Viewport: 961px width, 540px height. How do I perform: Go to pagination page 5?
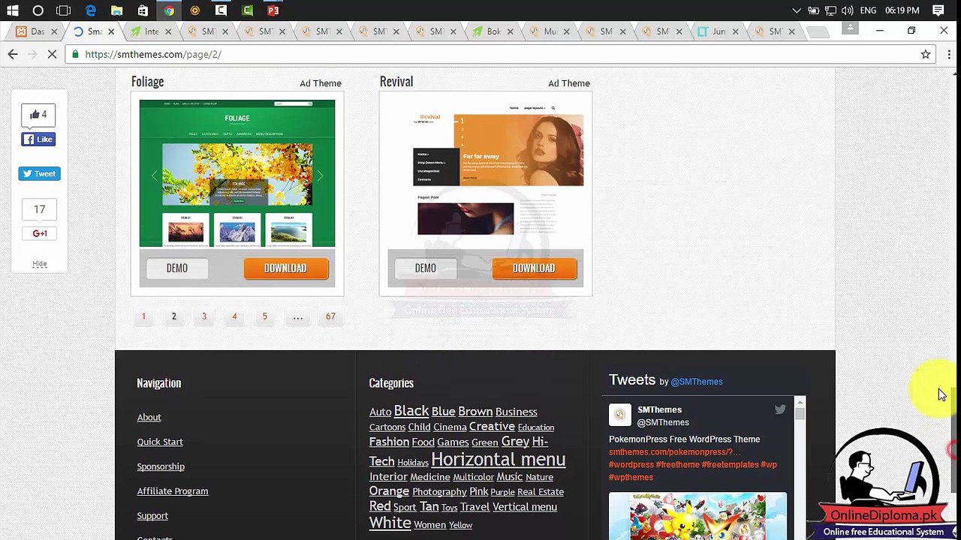tap(264, 316)
